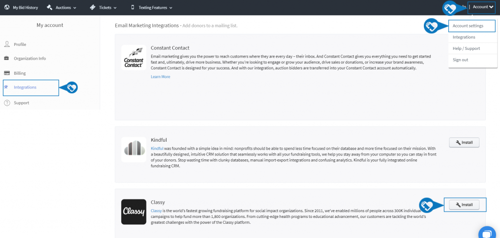Viewport: 500px width, 238px height.
Task: Open Support in the sidebar
Action: [21, 103]
